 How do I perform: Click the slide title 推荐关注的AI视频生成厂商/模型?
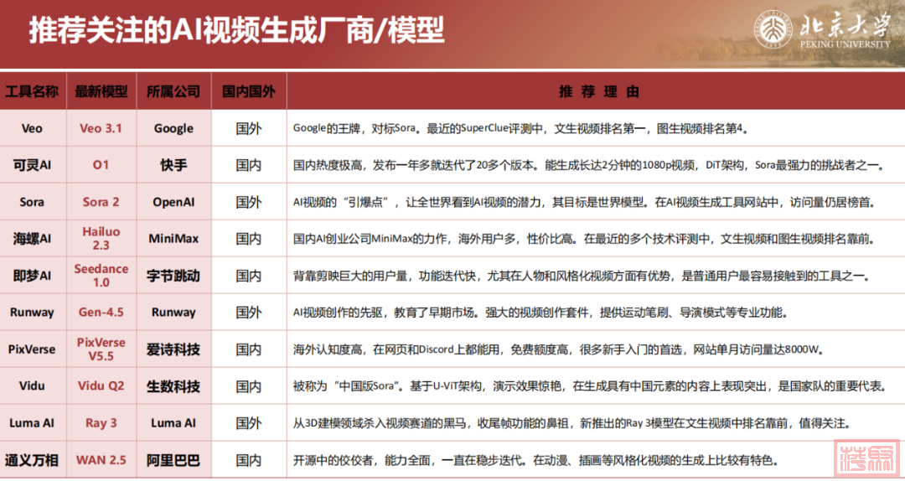(x=236, y=32)
